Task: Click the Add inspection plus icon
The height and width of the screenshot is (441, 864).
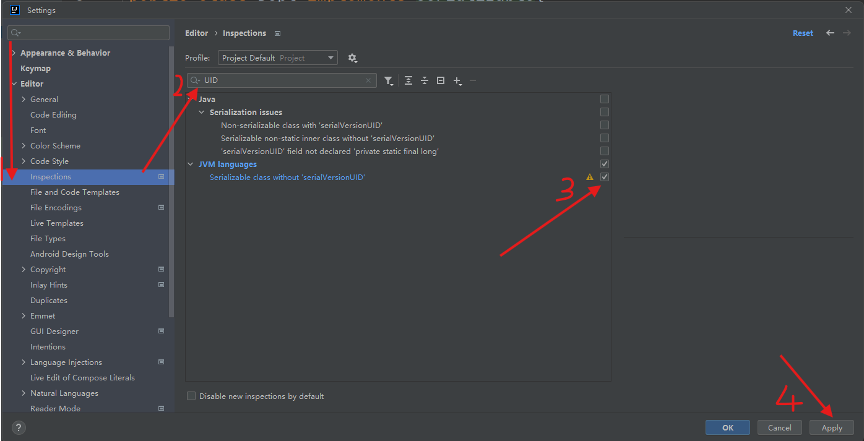Action: coord(457,80)
